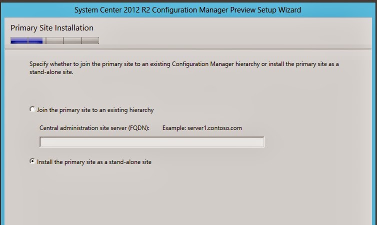Click the Configuration Manager Preview Setup Wizard title text
The width and height of the screenshot is (377, 225).
tap(188, 9)
